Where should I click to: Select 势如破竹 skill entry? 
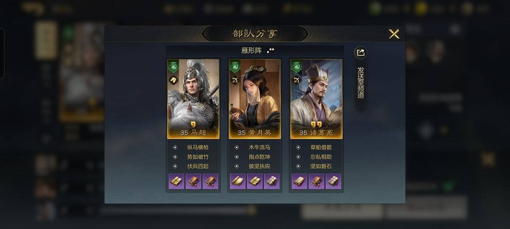(198, 156)
